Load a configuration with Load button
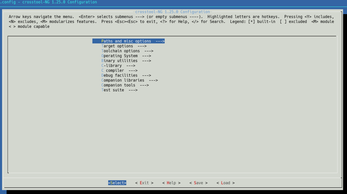This screenshot has width=347, height=194. coord(226,183)
